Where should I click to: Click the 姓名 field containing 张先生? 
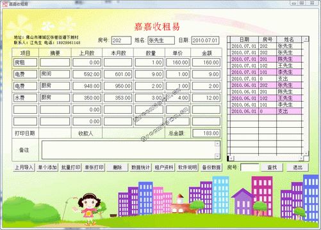161,40
